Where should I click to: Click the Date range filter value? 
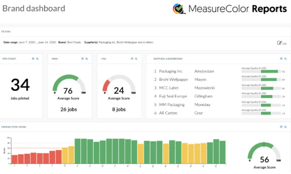pyautogui.click(x=37, y=43)
